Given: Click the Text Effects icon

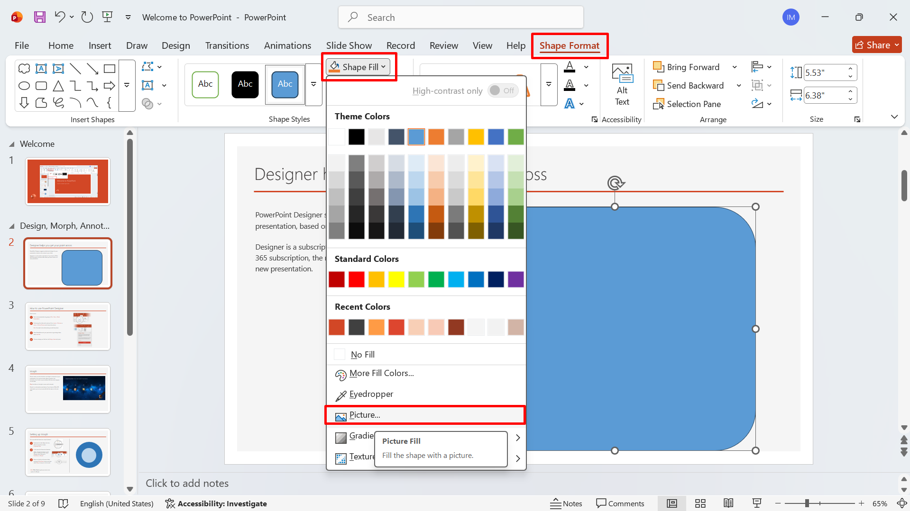Looking at the screenshot, I should (570, 104).
